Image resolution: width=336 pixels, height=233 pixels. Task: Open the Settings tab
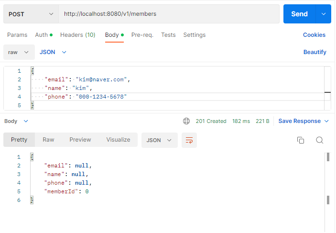click(x=195, y=35)
